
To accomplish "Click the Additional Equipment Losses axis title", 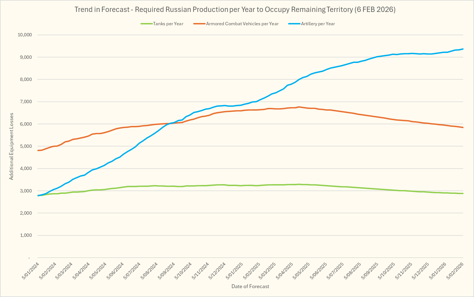I will click(11, 146).
